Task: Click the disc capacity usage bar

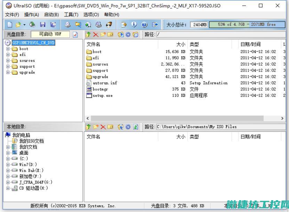Action: [247, 24]
